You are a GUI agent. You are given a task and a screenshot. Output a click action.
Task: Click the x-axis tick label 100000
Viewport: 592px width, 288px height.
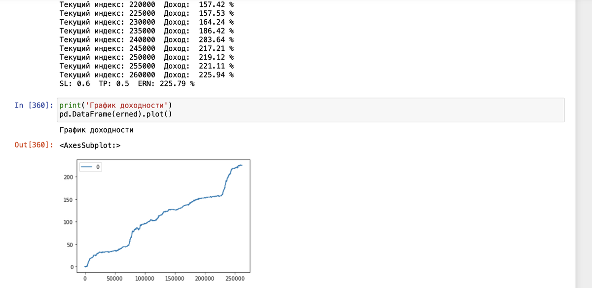[x=145, y=279]
